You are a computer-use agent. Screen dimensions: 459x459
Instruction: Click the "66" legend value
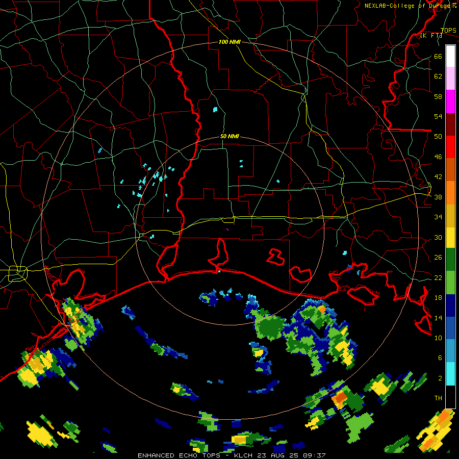(x=438, y=56)
